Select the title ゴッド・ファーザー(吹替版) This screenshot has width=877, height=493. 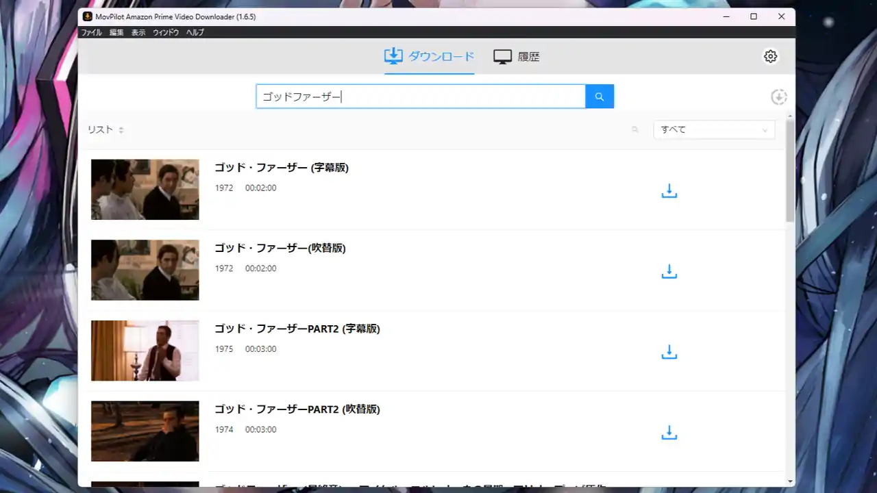click(x=280, y=248)
